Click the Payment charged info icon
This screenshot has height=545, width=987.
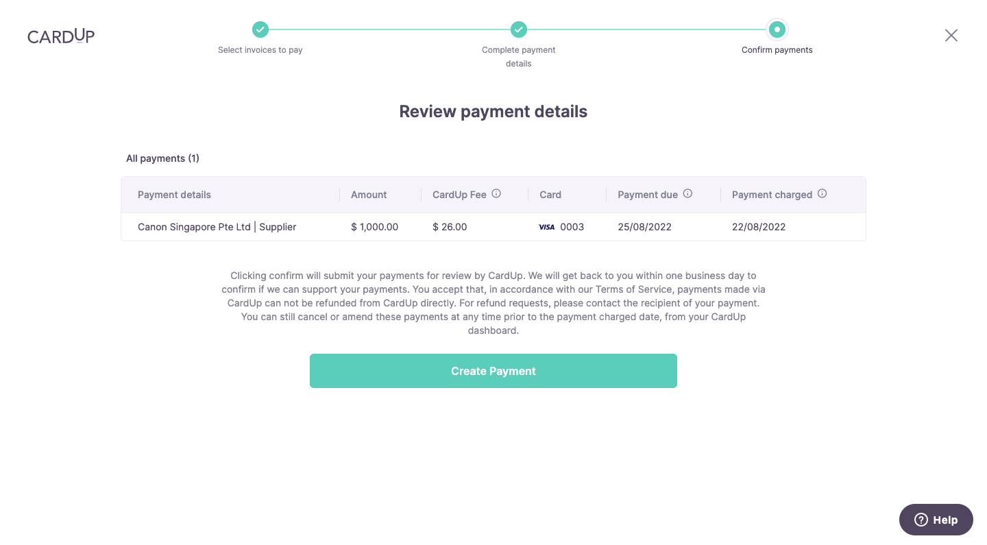822,194
